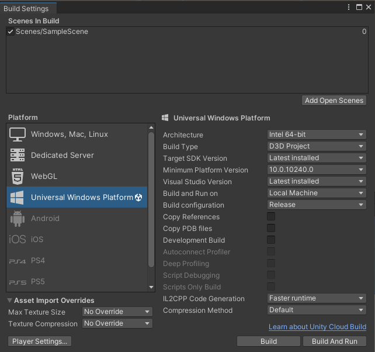Image resolution: width=375 pixels, height=352 pixels.
Task: Select the Universal Windows Platform entry
Action: pyautogui.click(x=77, y=197)
